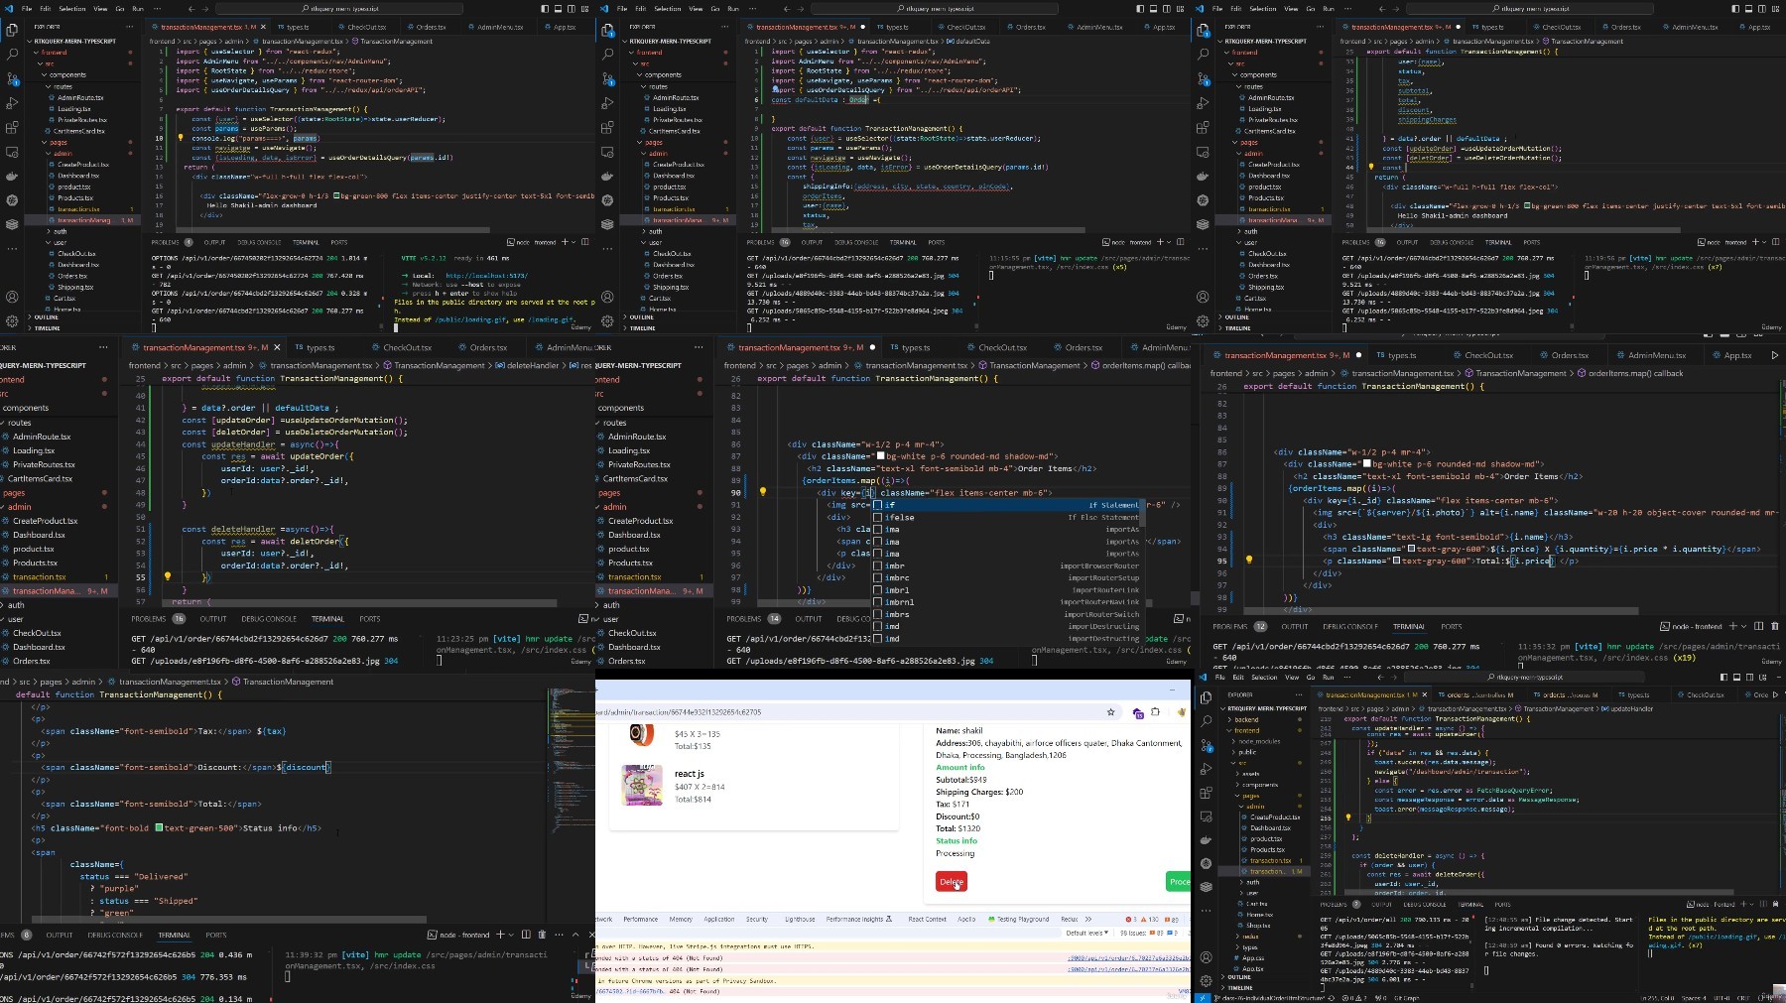
Task: Click bg-white color swatch in middle-center editor
Action: coord(880,456)
